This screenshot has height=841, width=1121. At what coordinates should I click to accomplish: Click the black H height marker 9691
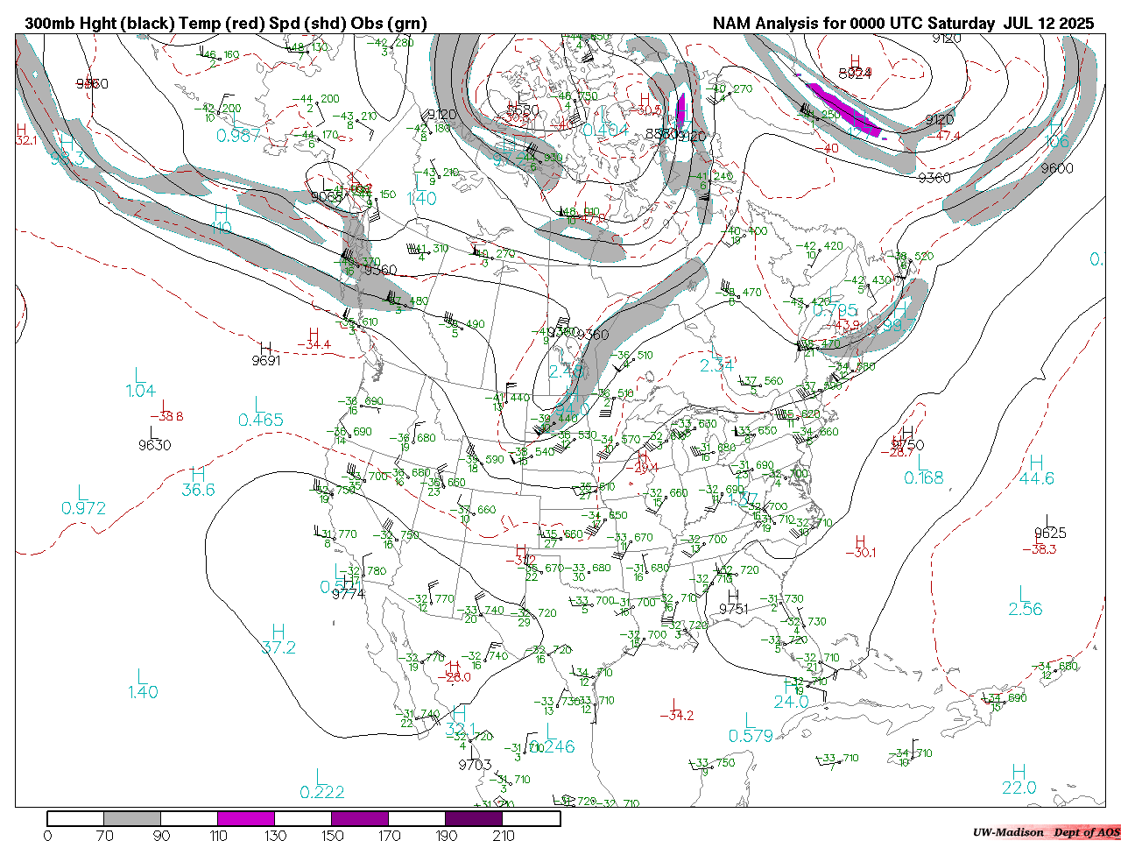[x=265, y=348]
